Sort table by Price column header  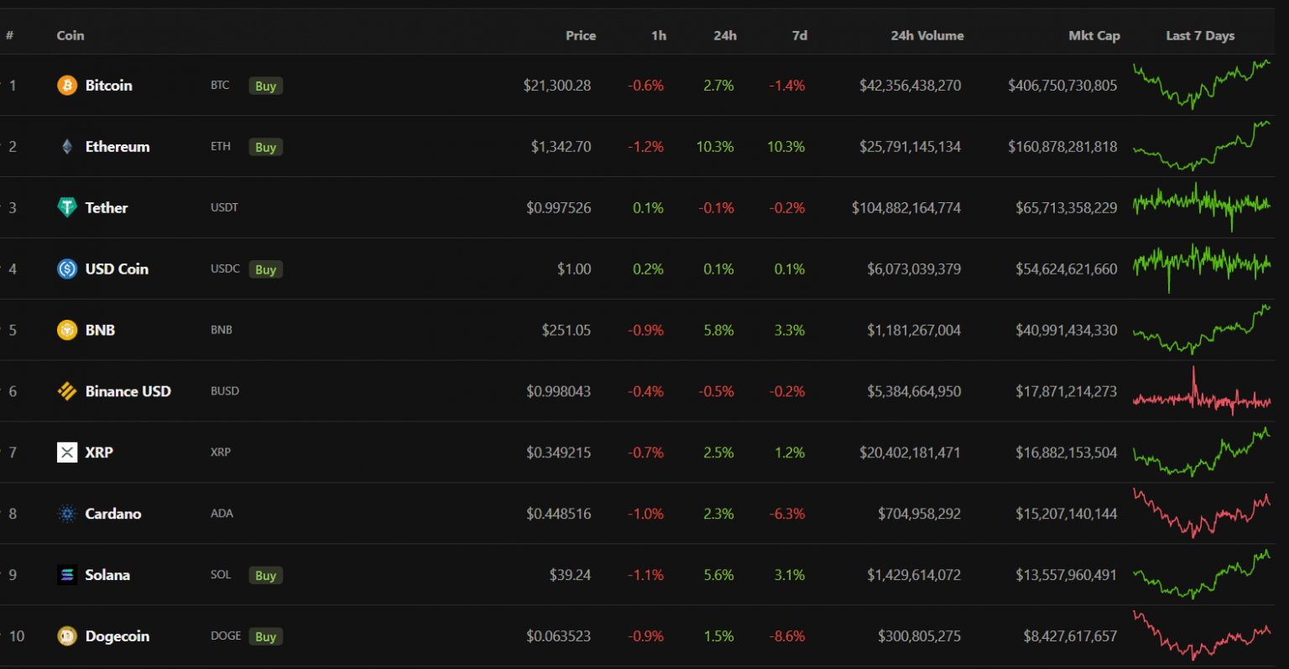(581, 35)
